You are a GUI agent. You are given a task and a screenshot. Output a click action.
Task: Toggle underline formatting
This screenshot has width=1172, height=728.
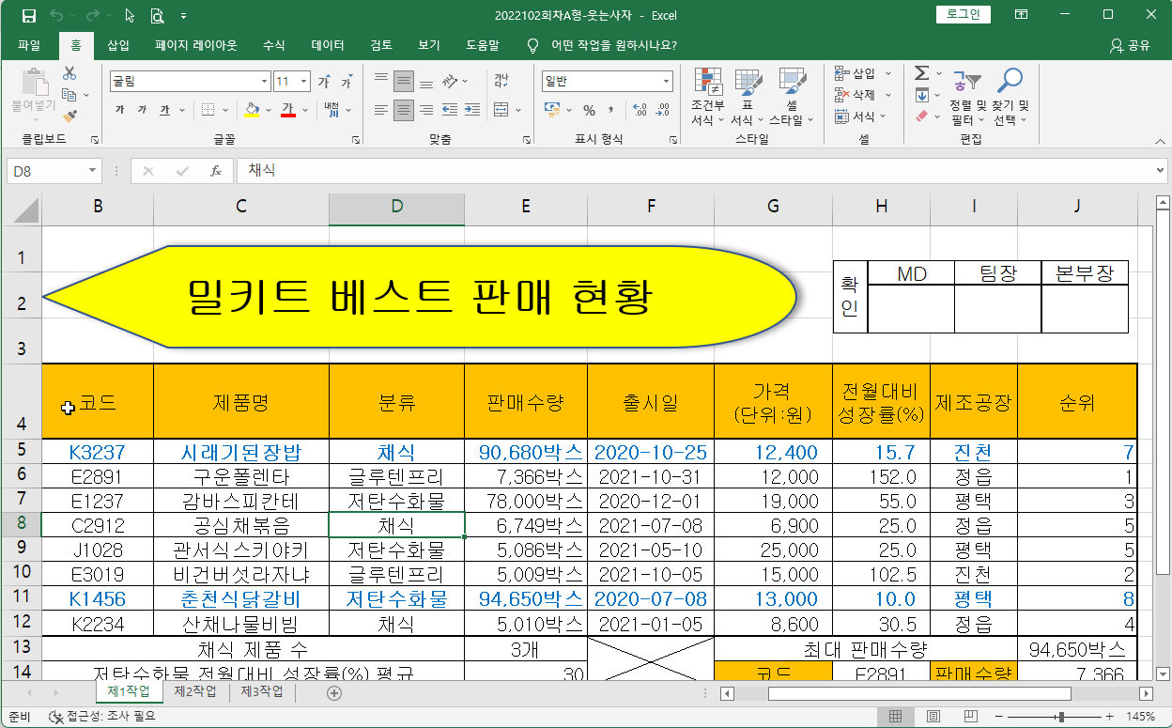click(165, 110)
